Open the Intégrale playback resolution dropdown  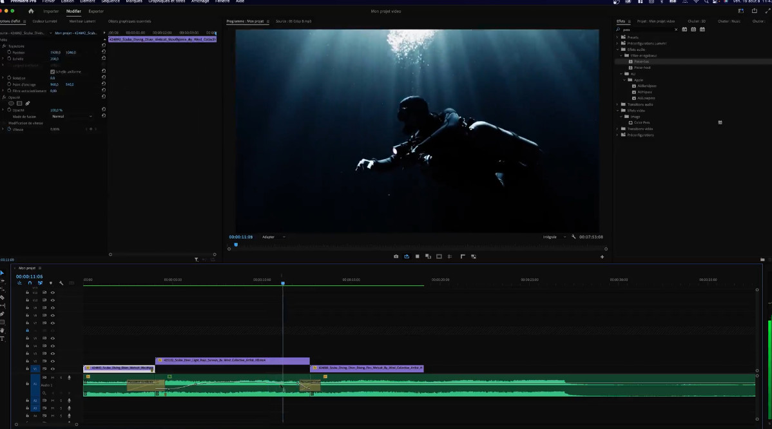[554, 237]
